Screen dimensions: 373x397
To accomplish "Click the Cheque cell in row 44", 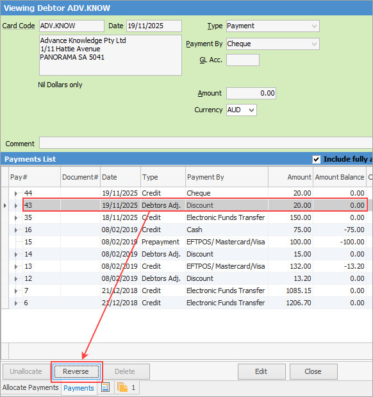I will pos(227,194).
